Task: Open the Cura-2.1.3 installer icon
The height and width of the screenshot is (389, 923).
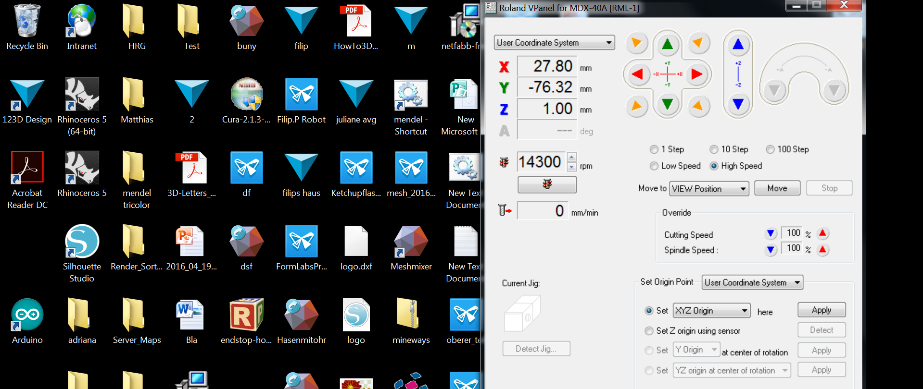Action: point(246,101)
